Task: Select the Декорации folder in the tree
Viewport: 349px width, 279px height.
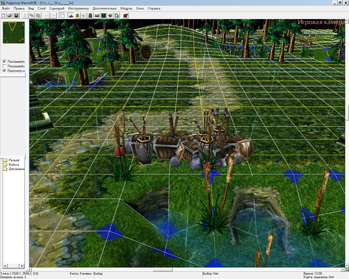Action: point(14,169)
